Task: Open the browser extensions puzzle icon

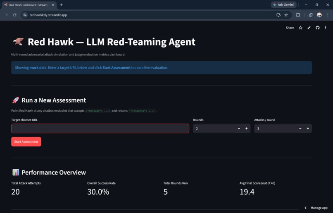Action: tap(298, 15)
